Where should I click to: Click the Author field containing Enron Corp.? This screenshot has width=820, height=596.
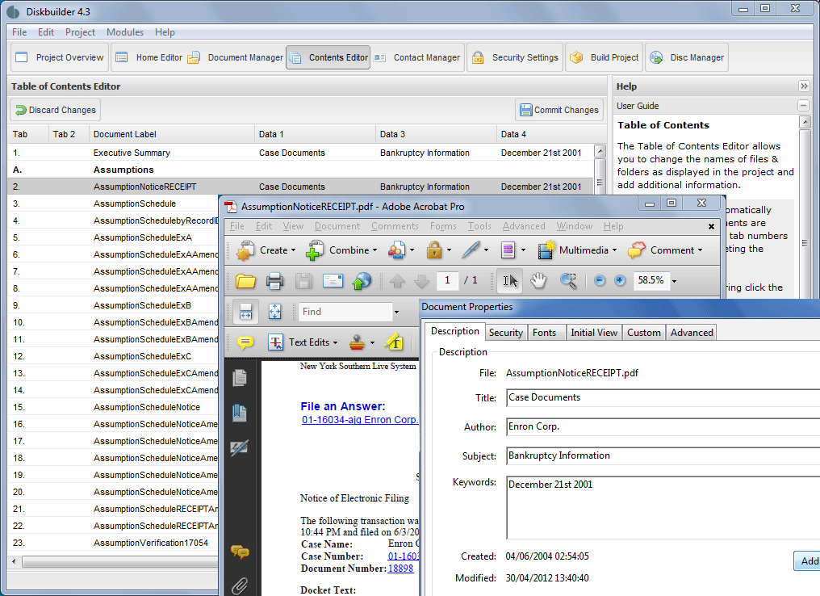663,427
